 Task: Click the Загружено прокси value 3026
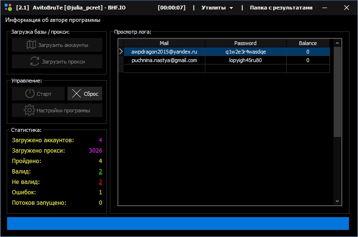[x=96, y=150]
